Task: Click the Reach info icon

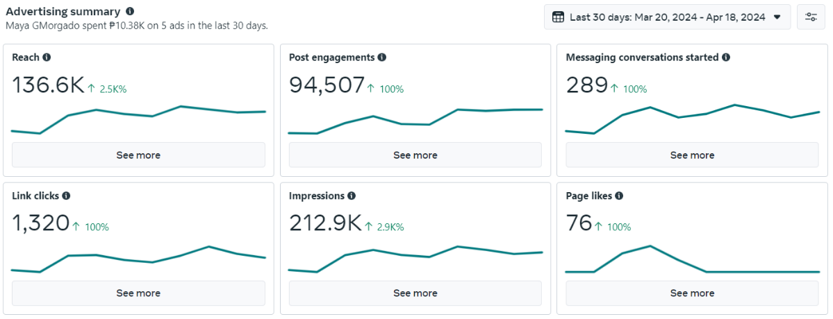Action: pyautogui.click(x=47, y=58)
